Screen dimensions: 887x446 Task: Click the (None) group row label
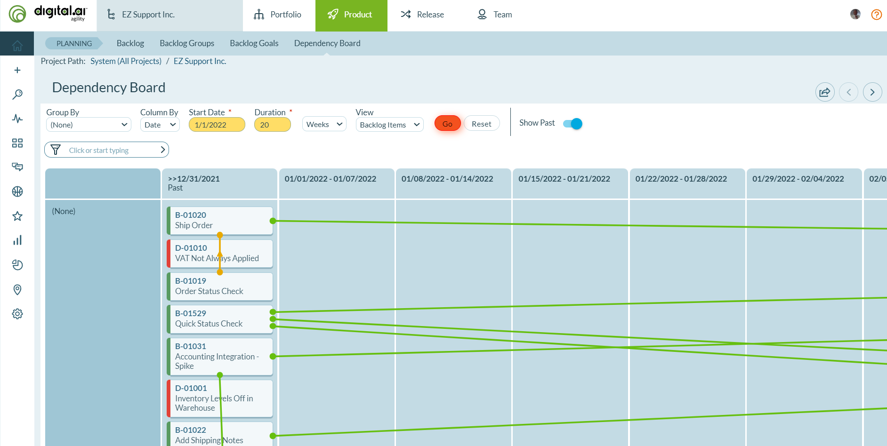pyautogui.click(x=64, y=211)
